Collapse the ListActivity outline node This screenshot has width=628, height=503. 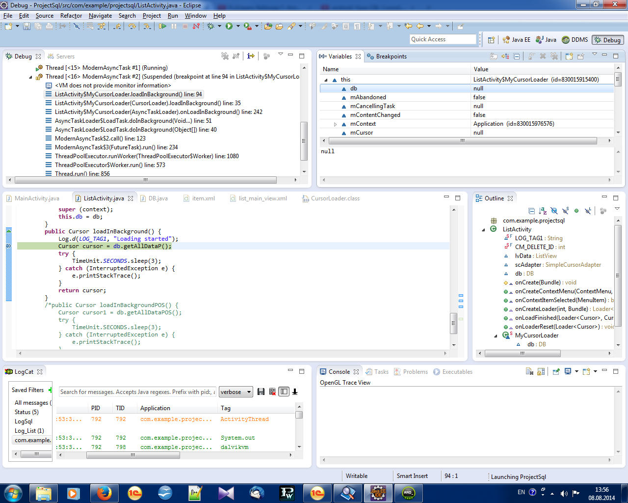(x=483, y=229)
